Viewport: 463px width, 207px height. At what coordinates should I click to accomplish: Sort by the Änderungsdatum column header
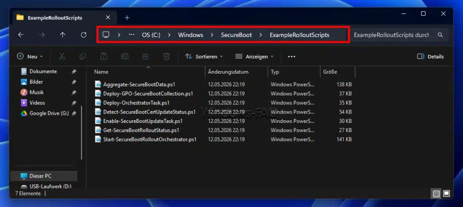pos(236,72)
